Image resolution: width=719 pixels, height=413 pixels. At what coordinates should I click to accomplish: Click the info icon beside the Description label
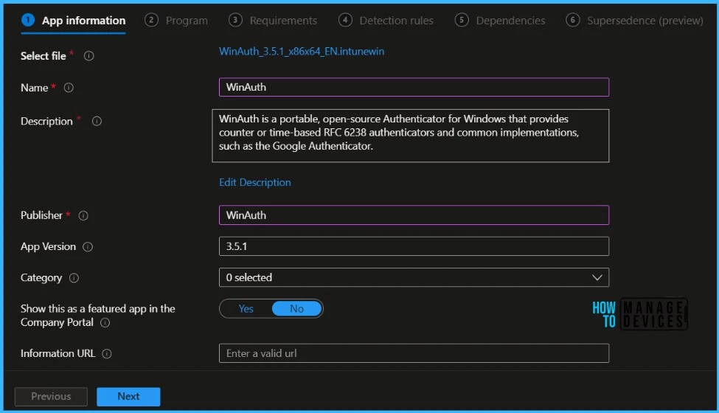point(97,121)
